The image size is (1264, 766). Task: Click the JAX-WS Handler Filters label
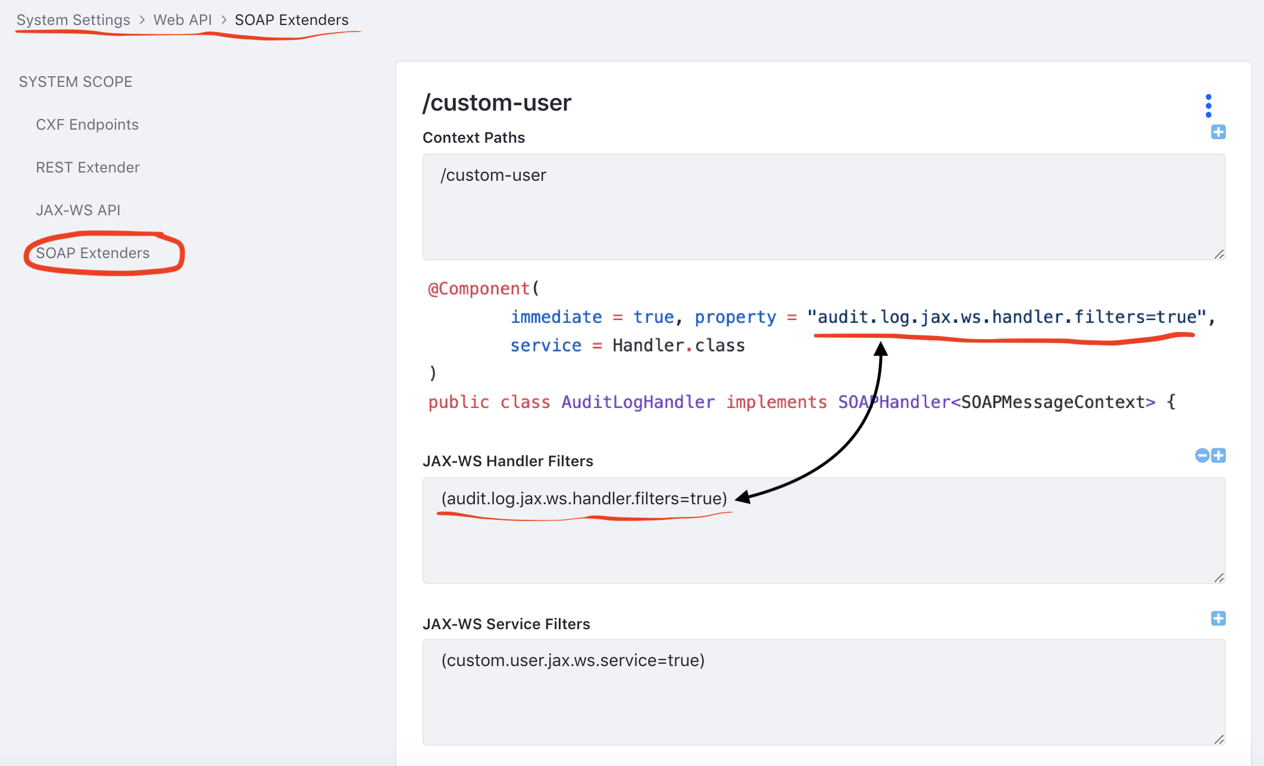tap(508, 461)
